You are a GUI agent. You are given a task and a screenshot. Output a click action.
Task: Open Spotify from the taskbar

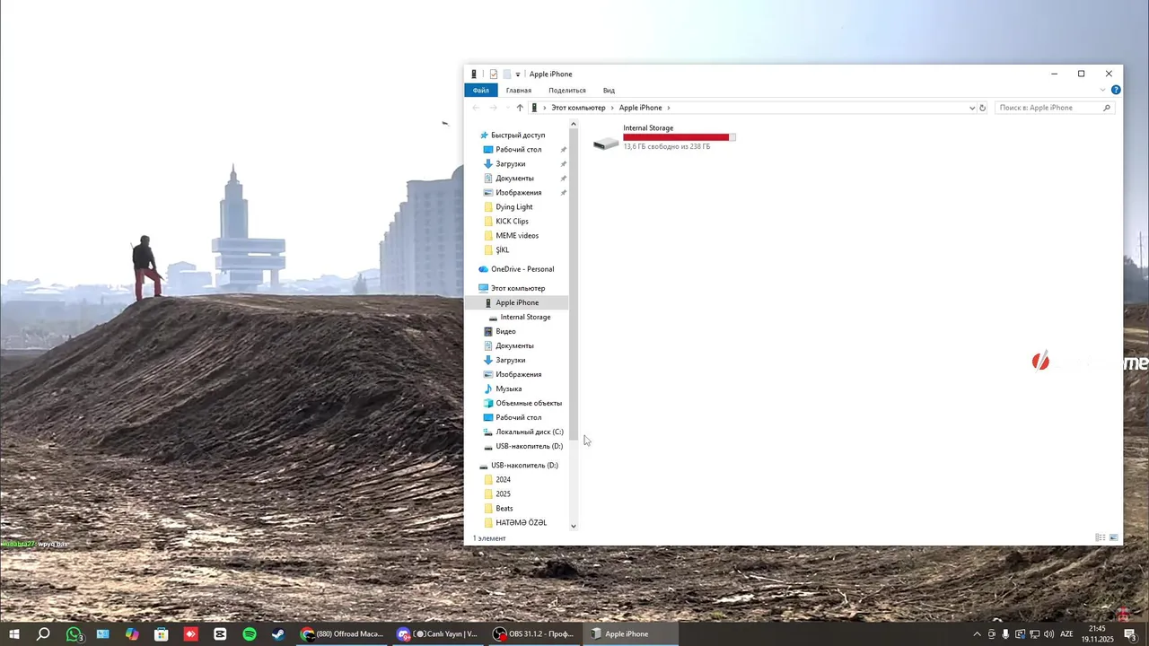pyautogui.click(x=250, y=634)
